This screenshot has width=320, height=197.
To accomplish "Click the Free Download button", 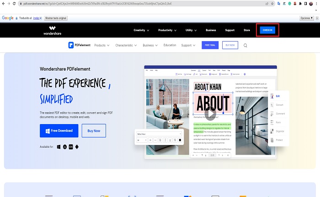I will click(59, 131).
